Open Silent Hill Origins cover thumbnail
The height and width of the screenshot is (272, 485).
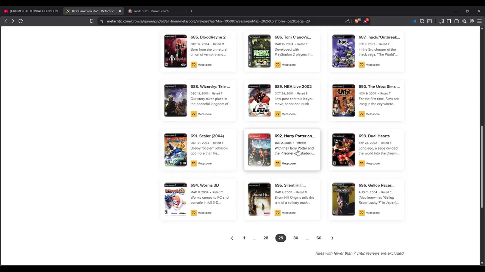[260, 199]
